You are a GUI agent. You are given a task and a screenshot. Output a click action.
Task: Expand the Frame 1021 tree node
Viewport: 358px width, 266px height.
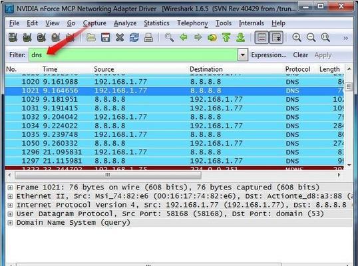(10, 188)
